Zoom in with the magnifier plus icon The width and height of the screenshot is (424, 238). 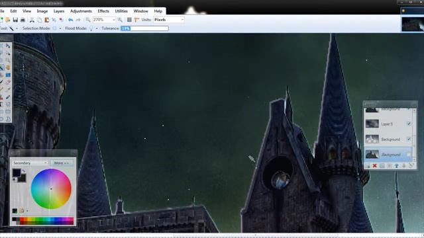click(120, 20)
